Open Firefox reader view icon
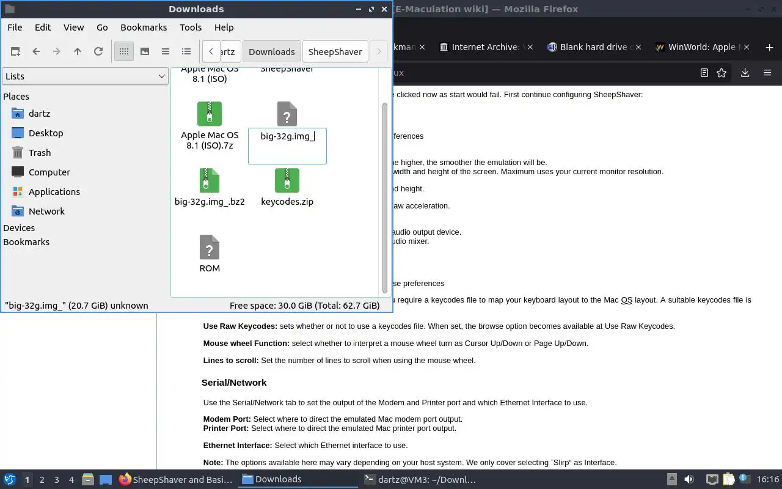782x489 pixels. [x=704, y=73]
